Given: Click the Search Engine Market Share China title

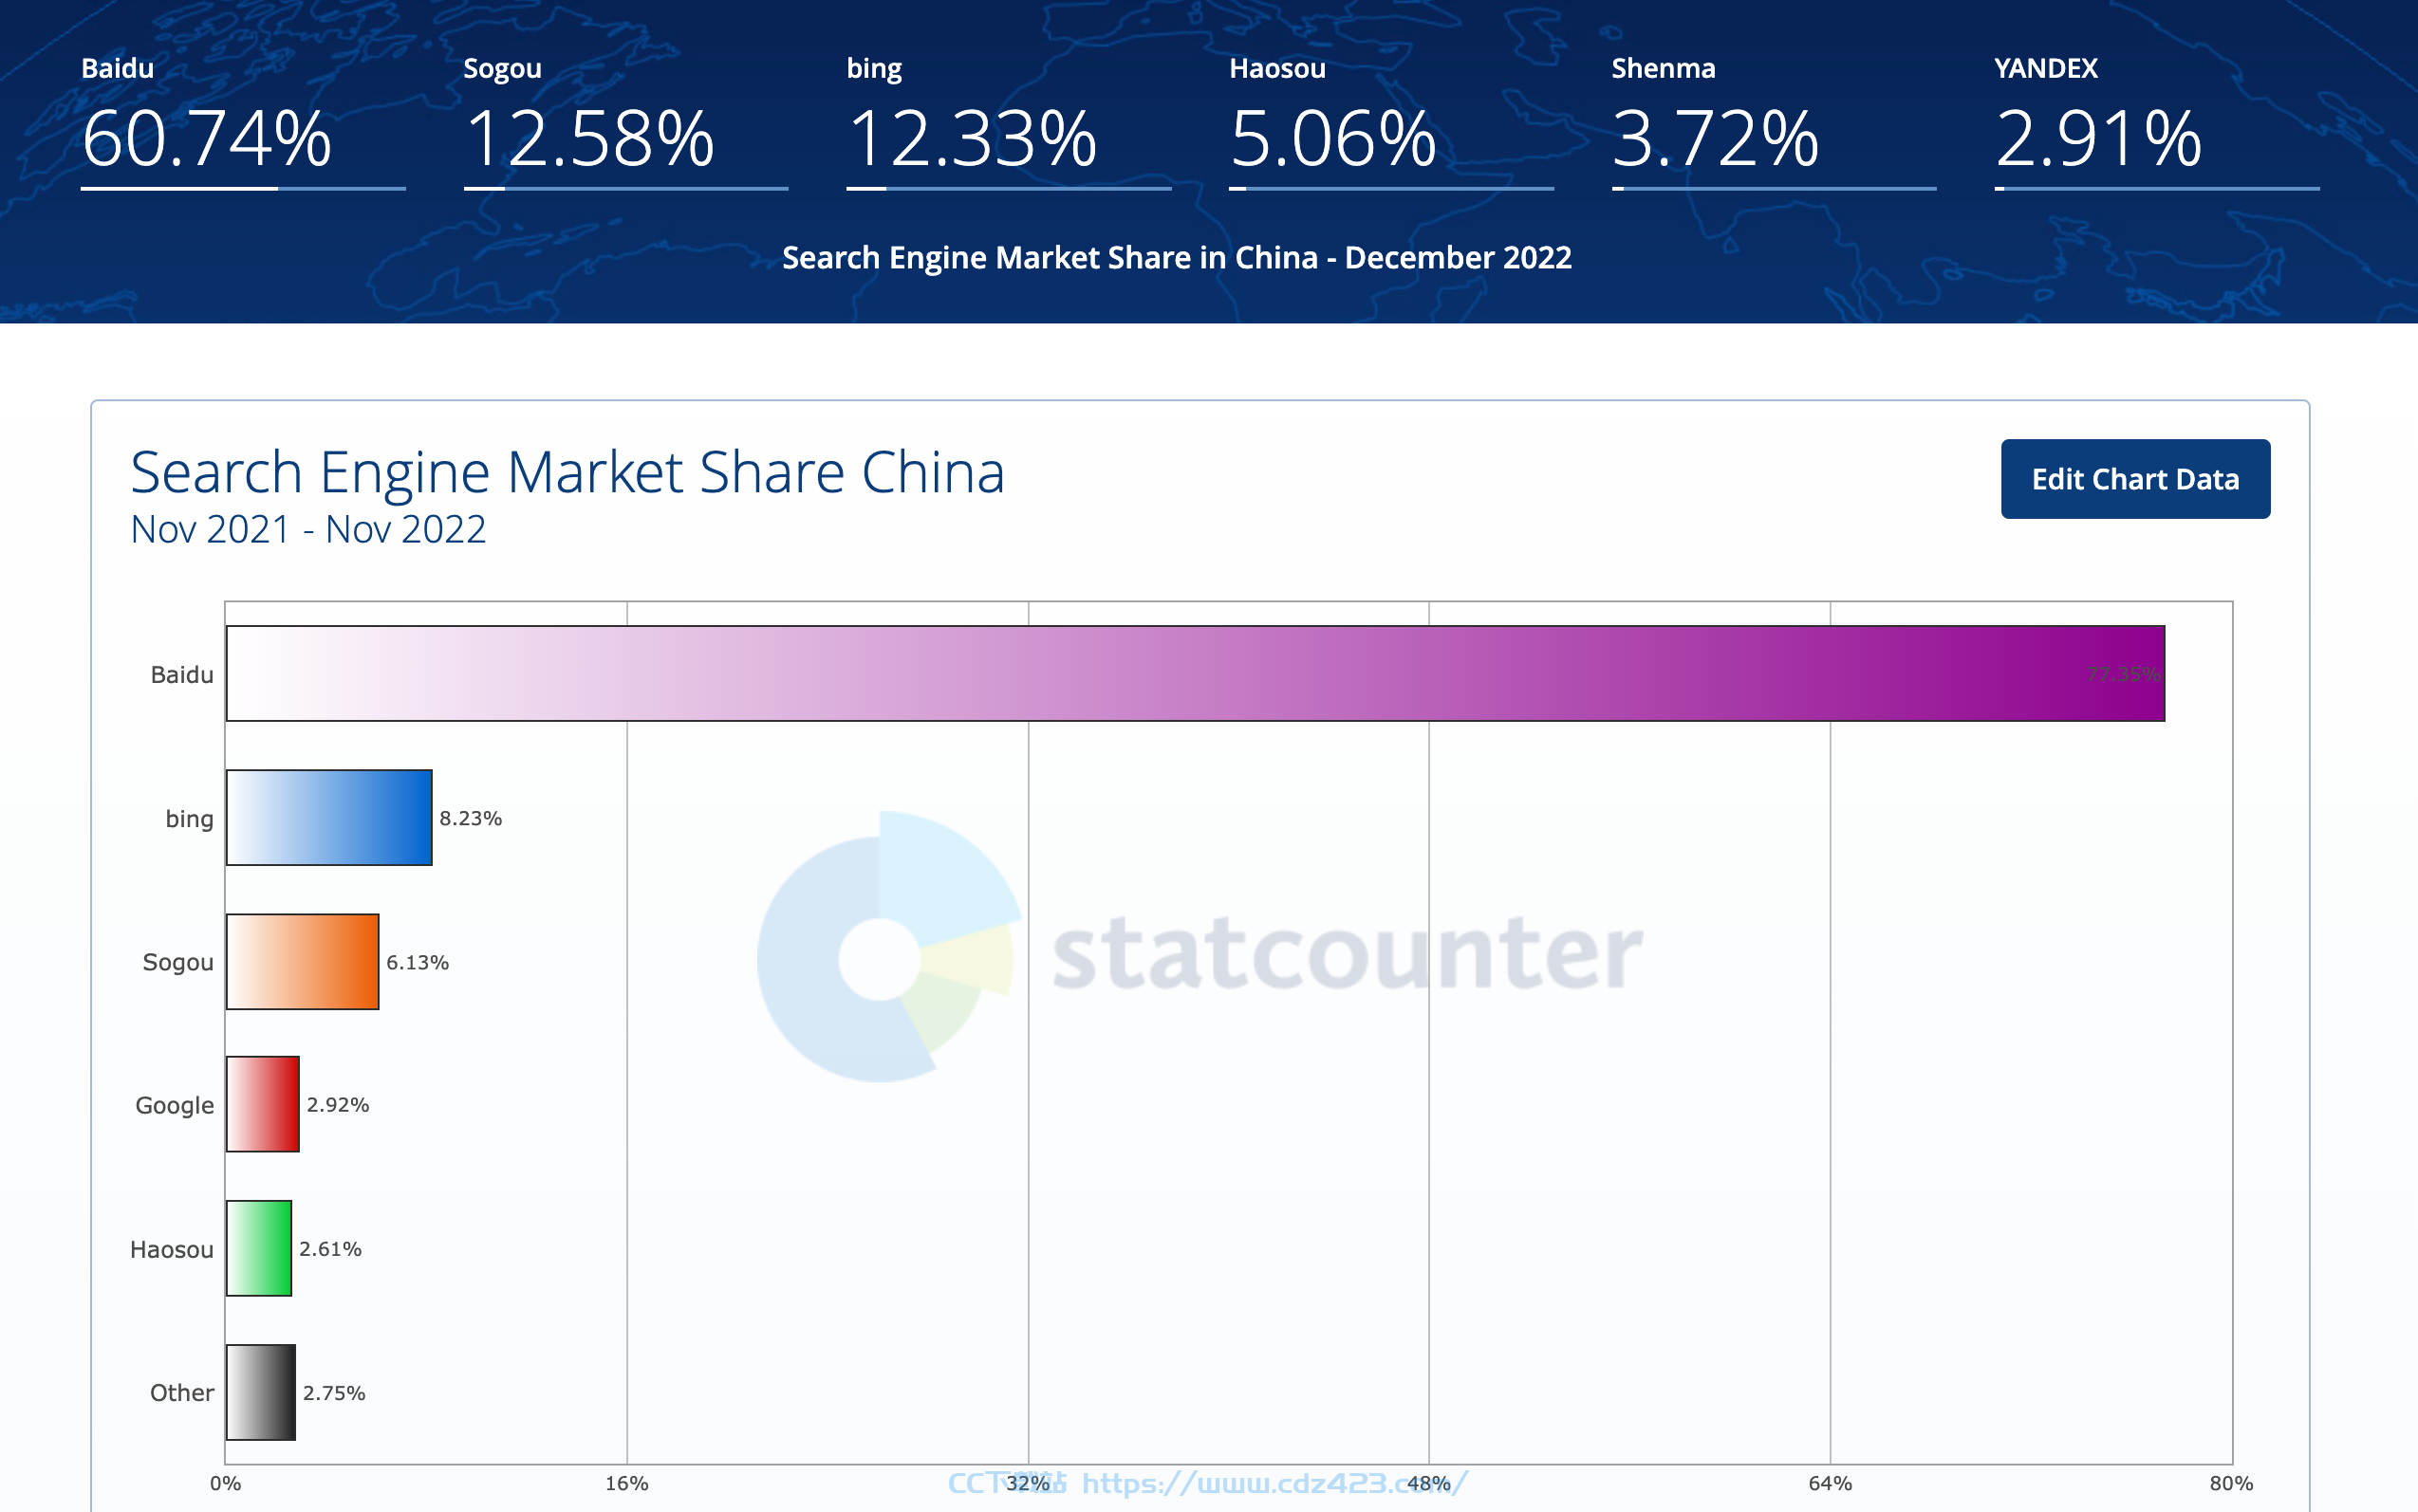Looking at the screenshot, I should click(x=567, y=472).
